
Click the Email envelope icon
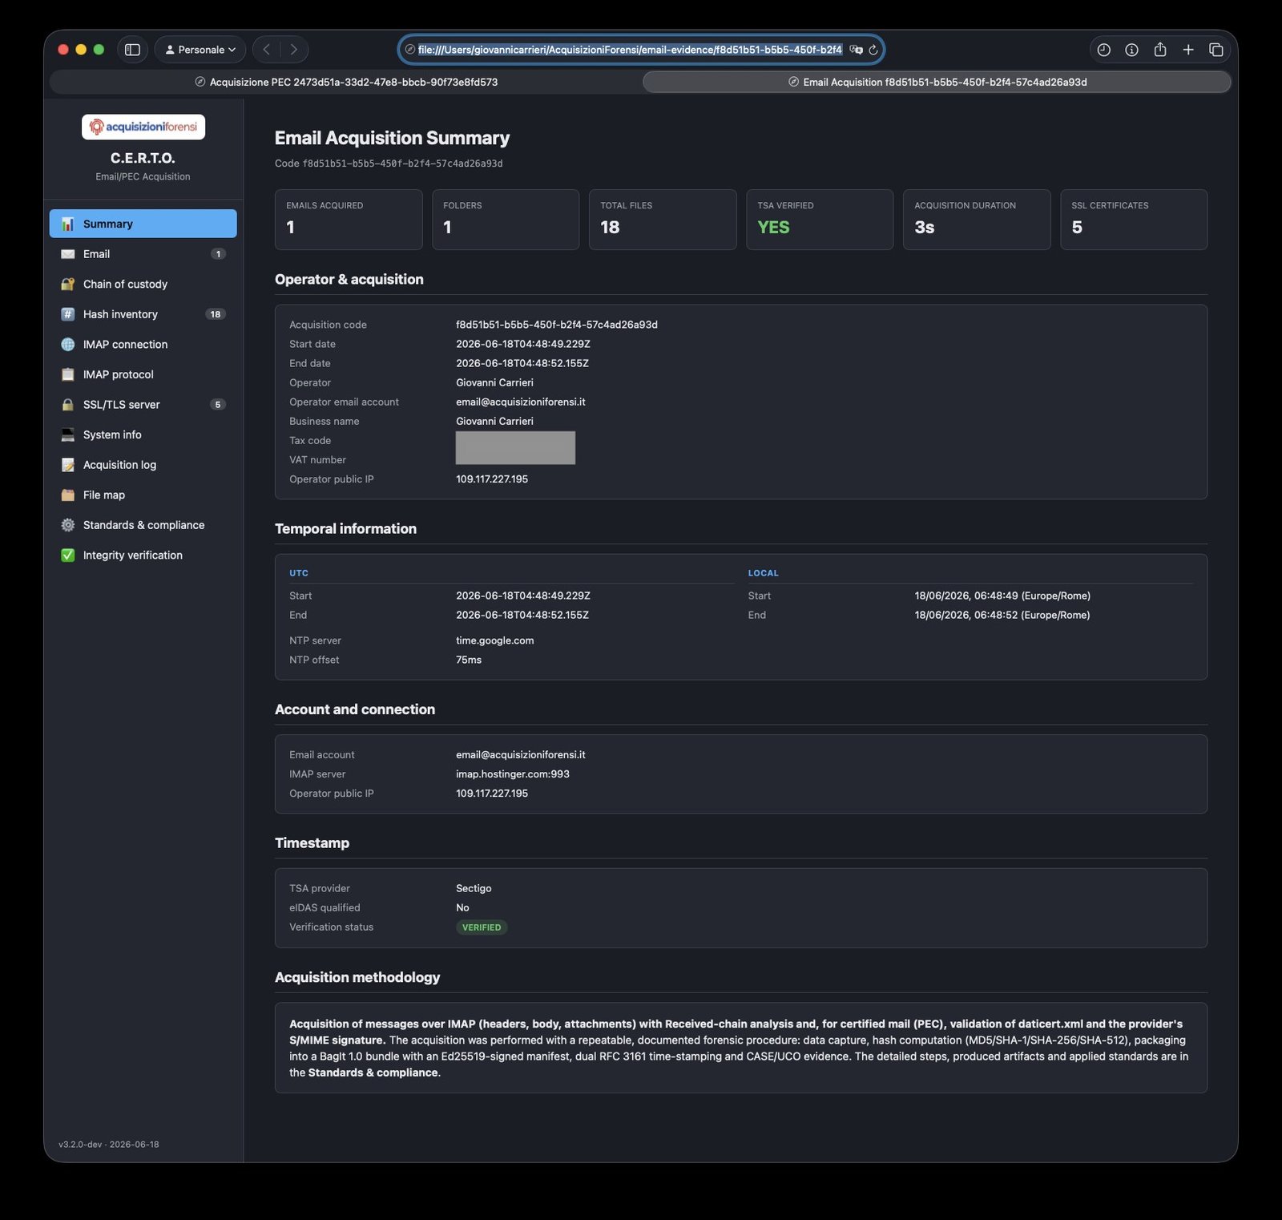click(x=68, y=254)
